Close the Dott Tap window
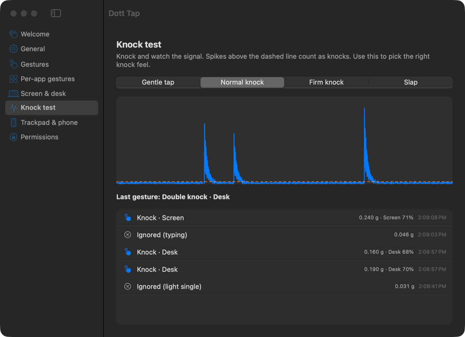 pos(13,13)
